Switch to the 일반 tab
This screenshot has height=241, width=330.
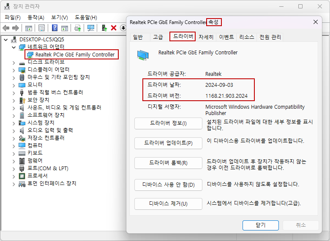point(138,37)
